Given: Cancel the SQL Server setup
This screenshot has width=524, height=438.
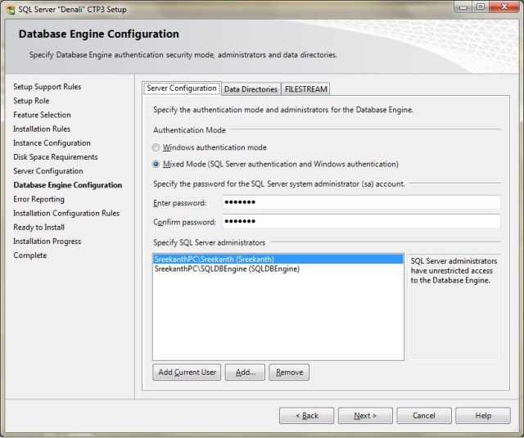Looking at the screenshot, I should click(424, 416).
